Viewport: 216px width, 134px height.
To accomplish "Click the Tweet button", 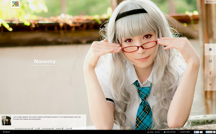I will pos(209,132).
